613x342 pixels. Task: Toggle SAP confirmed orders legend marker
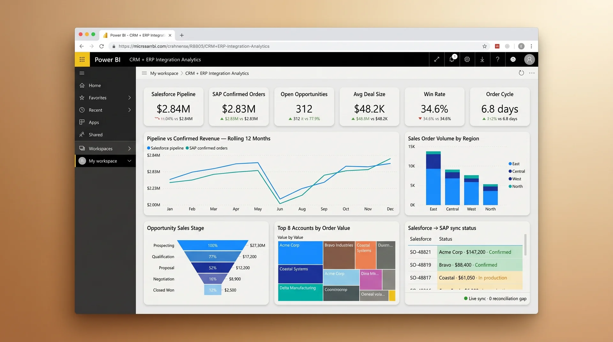click(187, 148)
